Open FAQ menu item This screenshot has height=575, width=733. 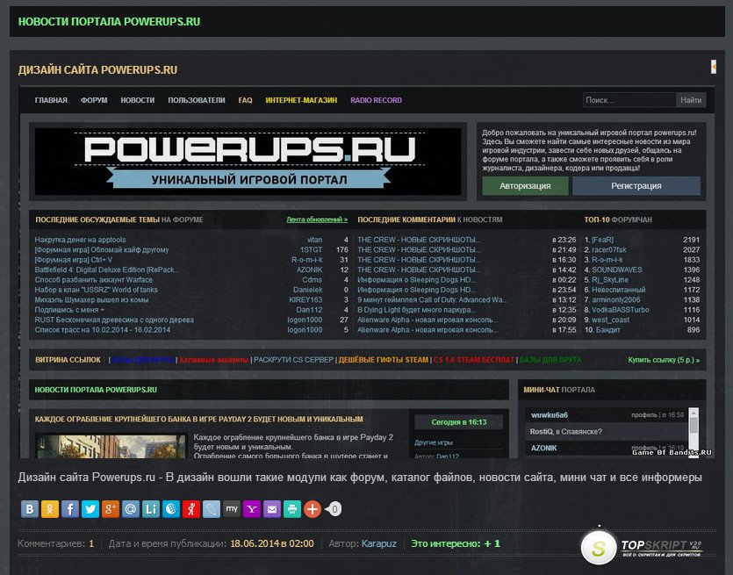(245, 100)
